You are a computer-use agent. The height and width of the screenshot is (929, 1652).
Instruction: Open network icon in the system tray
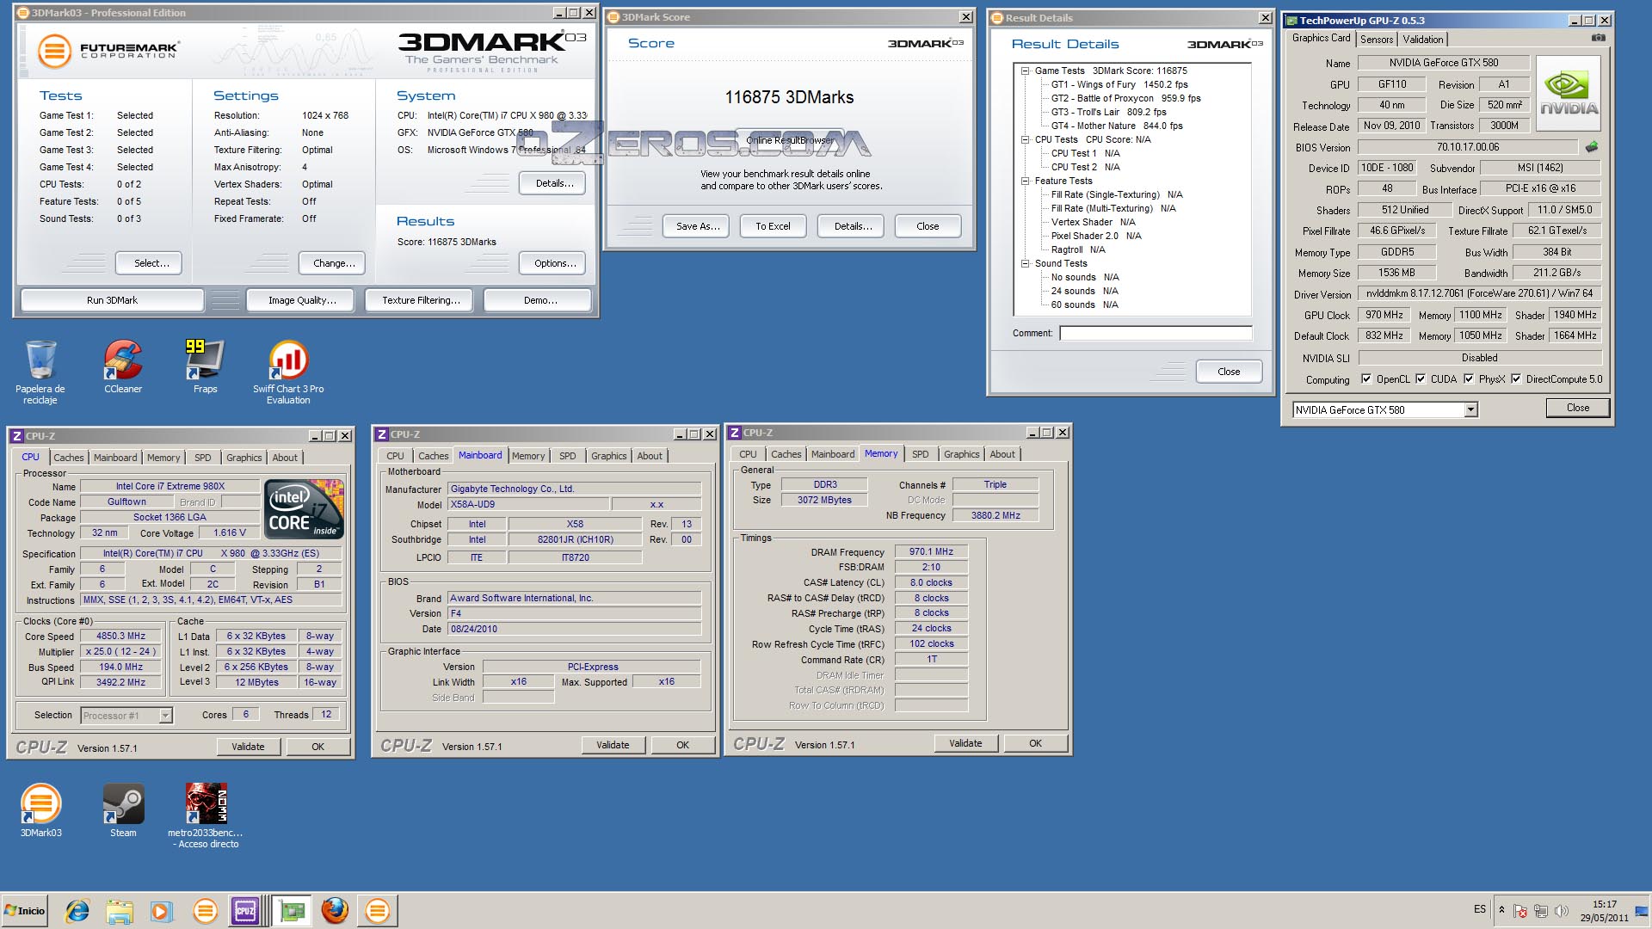pos(1540,911)
